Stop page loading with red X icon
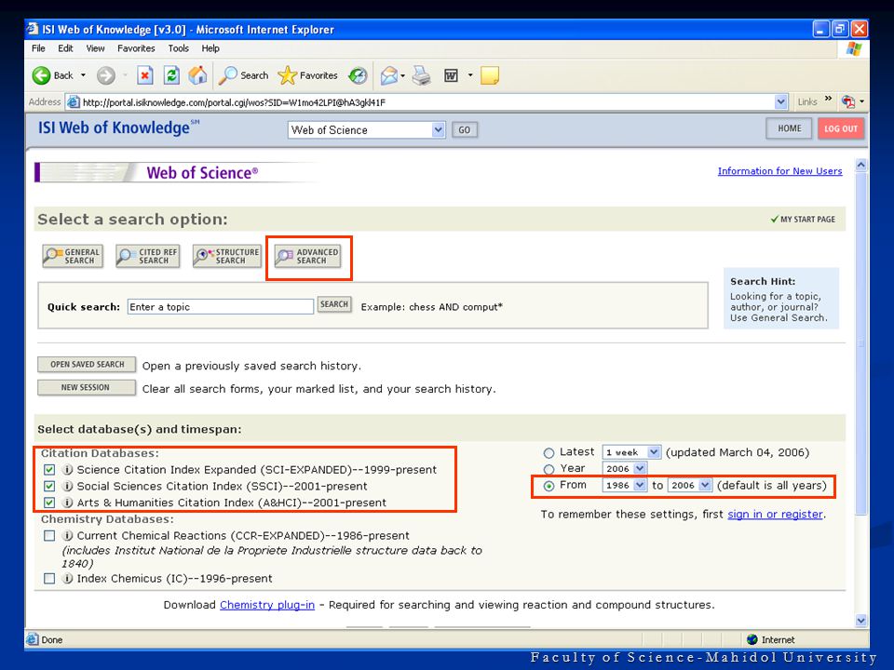 [x=145, y=75]
